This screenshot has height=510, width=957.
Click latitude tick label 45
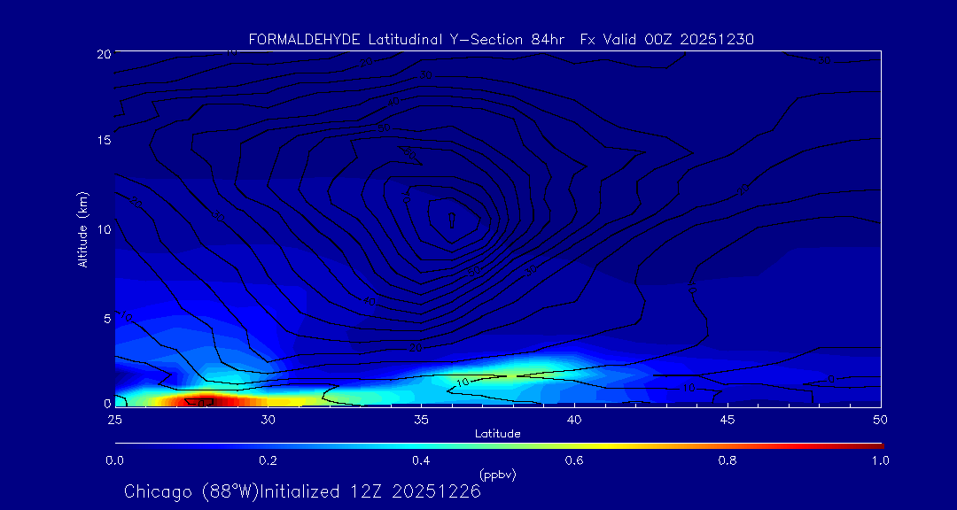pyautogui.click(x=727, y=419)
